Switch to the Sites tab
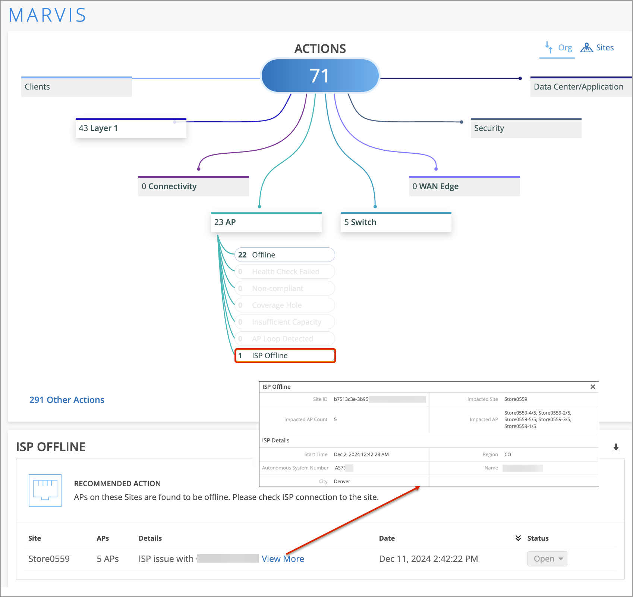Image resolution: width=633 pixels, height=597 pixels. coord(597,48)
